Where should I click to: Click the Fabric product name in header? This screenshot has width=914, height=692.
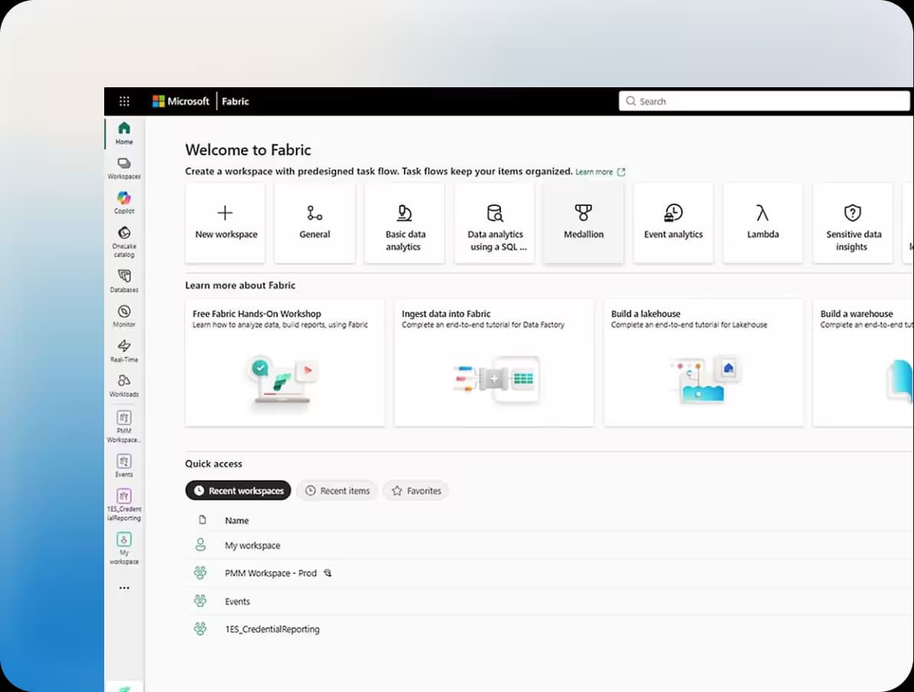coord(235,101)
